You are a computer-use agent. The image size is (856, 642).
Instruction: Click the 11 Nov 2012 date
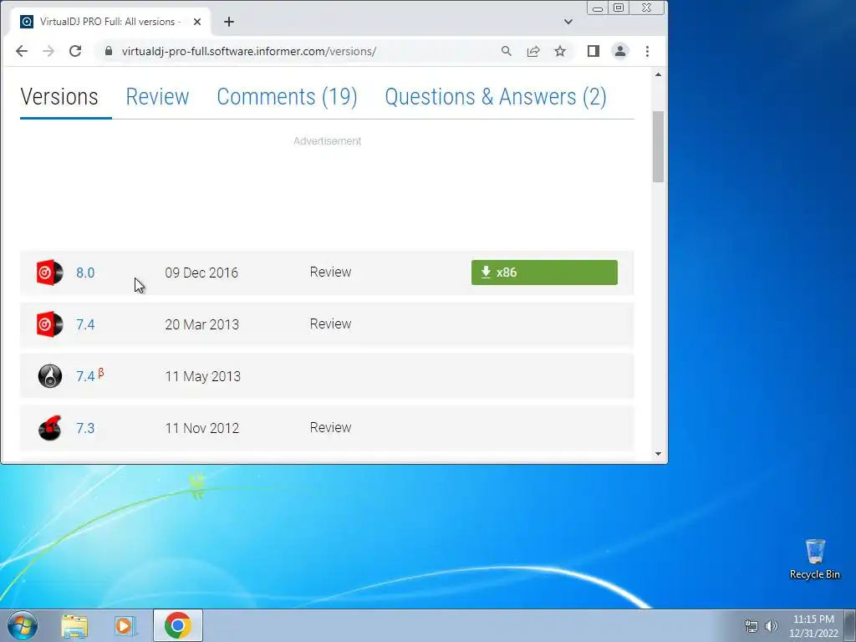click(x=202, y=428)
